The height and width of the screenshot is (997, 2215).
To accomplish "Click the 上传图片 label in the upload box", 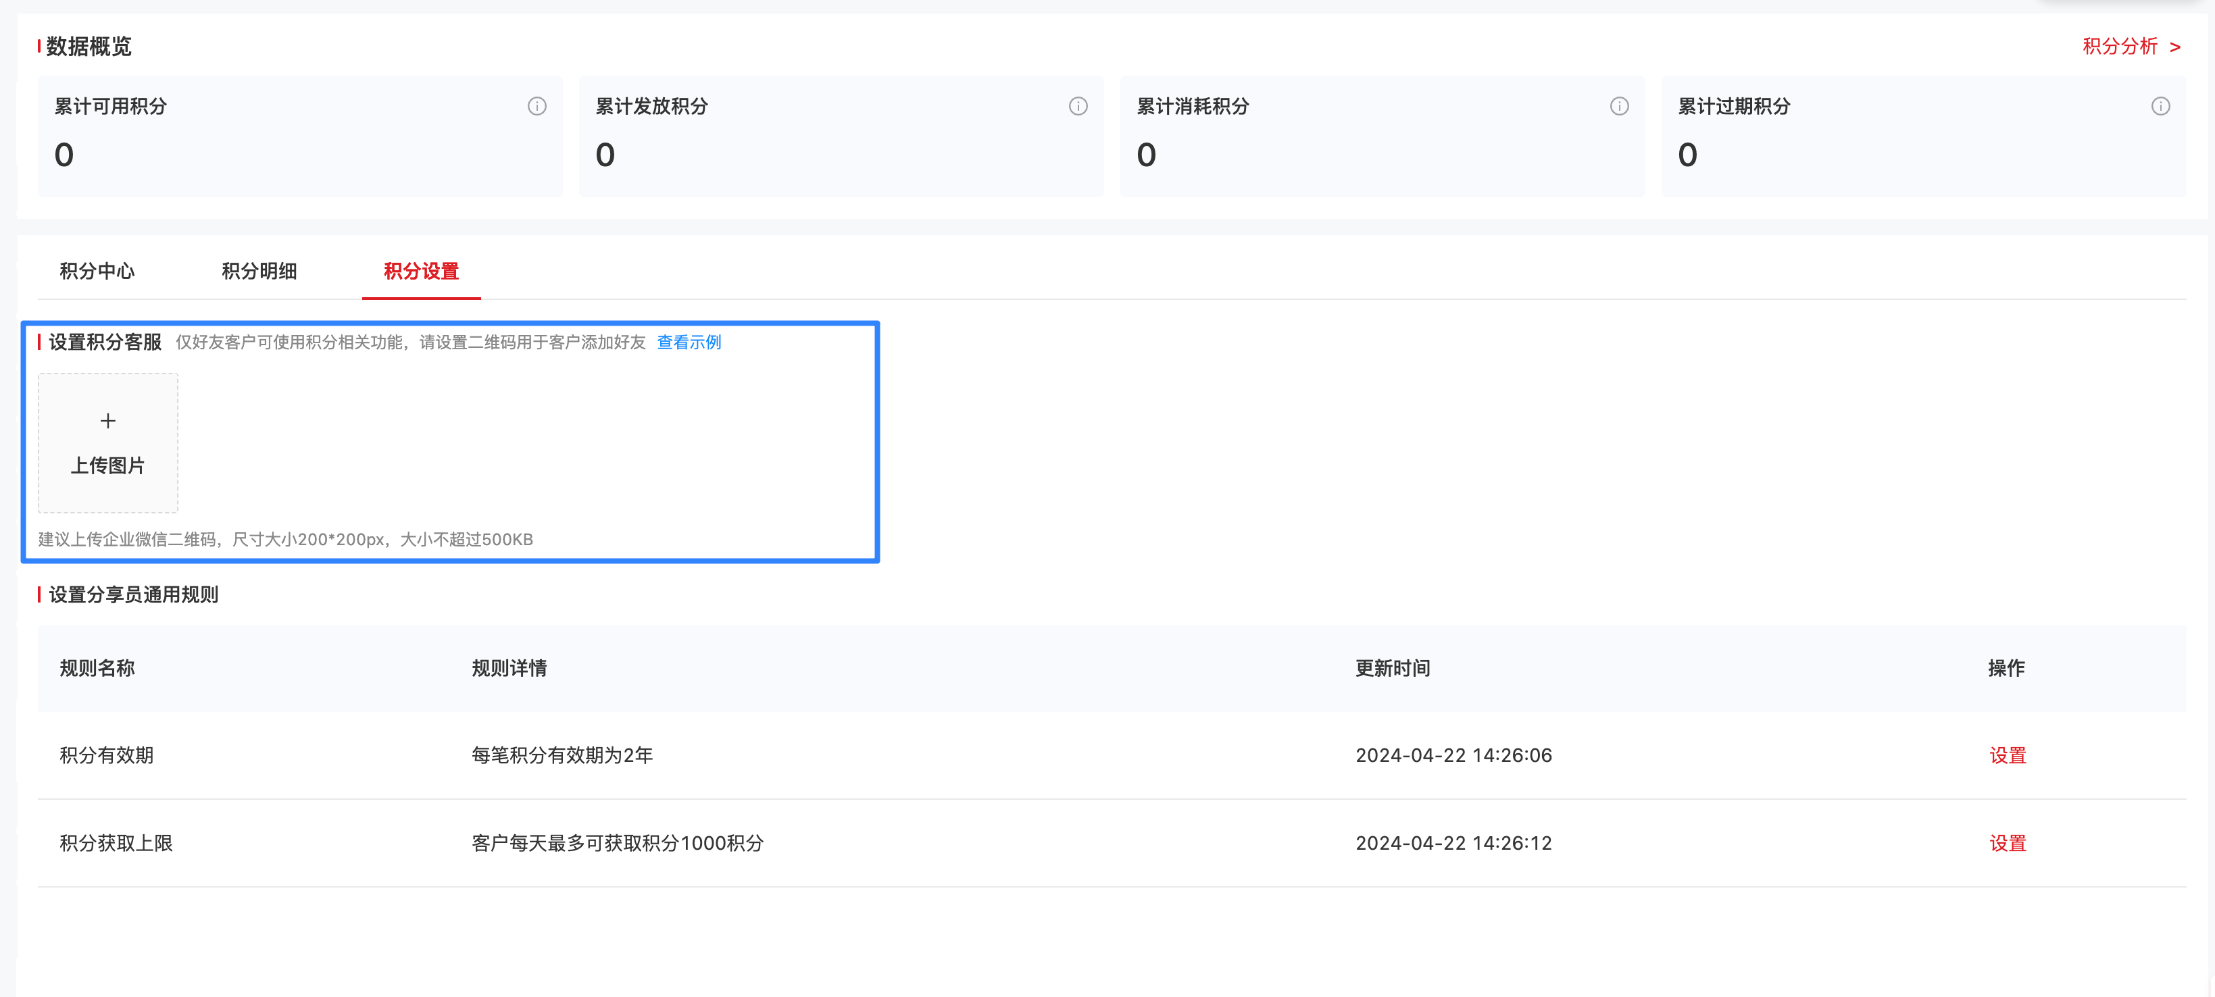I will [x=107, y=466].
